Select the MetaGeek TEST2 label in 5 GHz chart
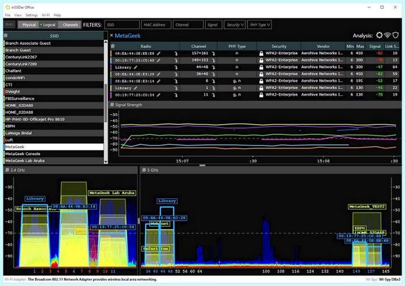Screen dimensions: 405x286 tap(367, 206)
